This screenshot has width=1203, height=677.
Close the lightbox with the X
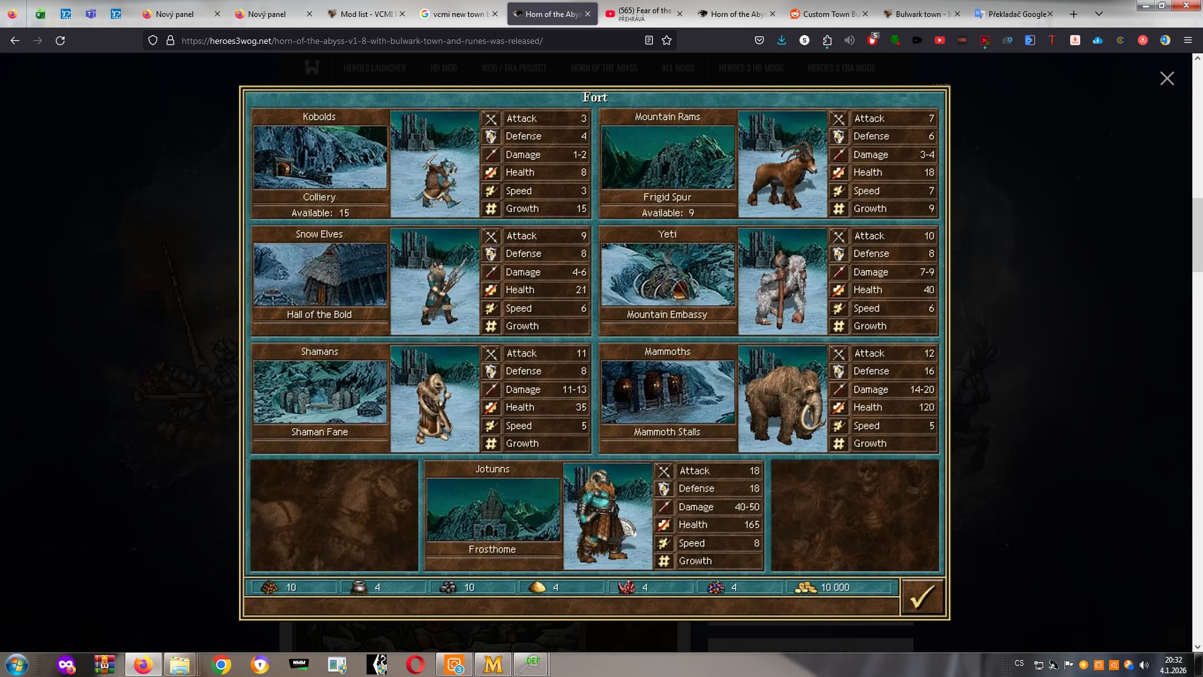click(1167, 78)
